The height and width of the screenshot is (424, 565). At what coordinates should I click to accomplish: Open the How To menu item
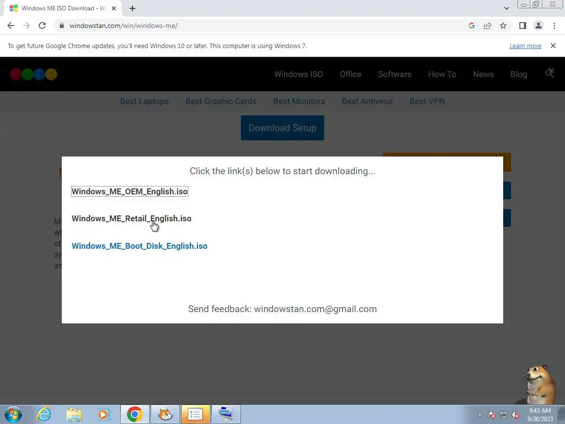(442, 74)
